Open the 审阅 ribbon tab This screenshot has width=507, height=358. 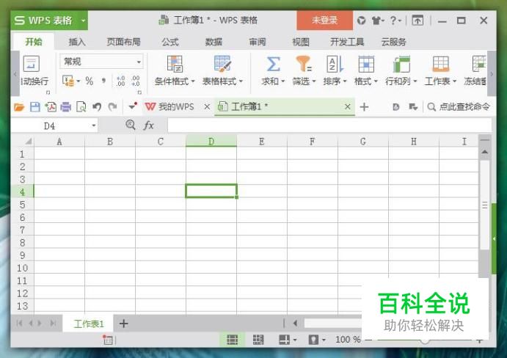coord(258,42)
